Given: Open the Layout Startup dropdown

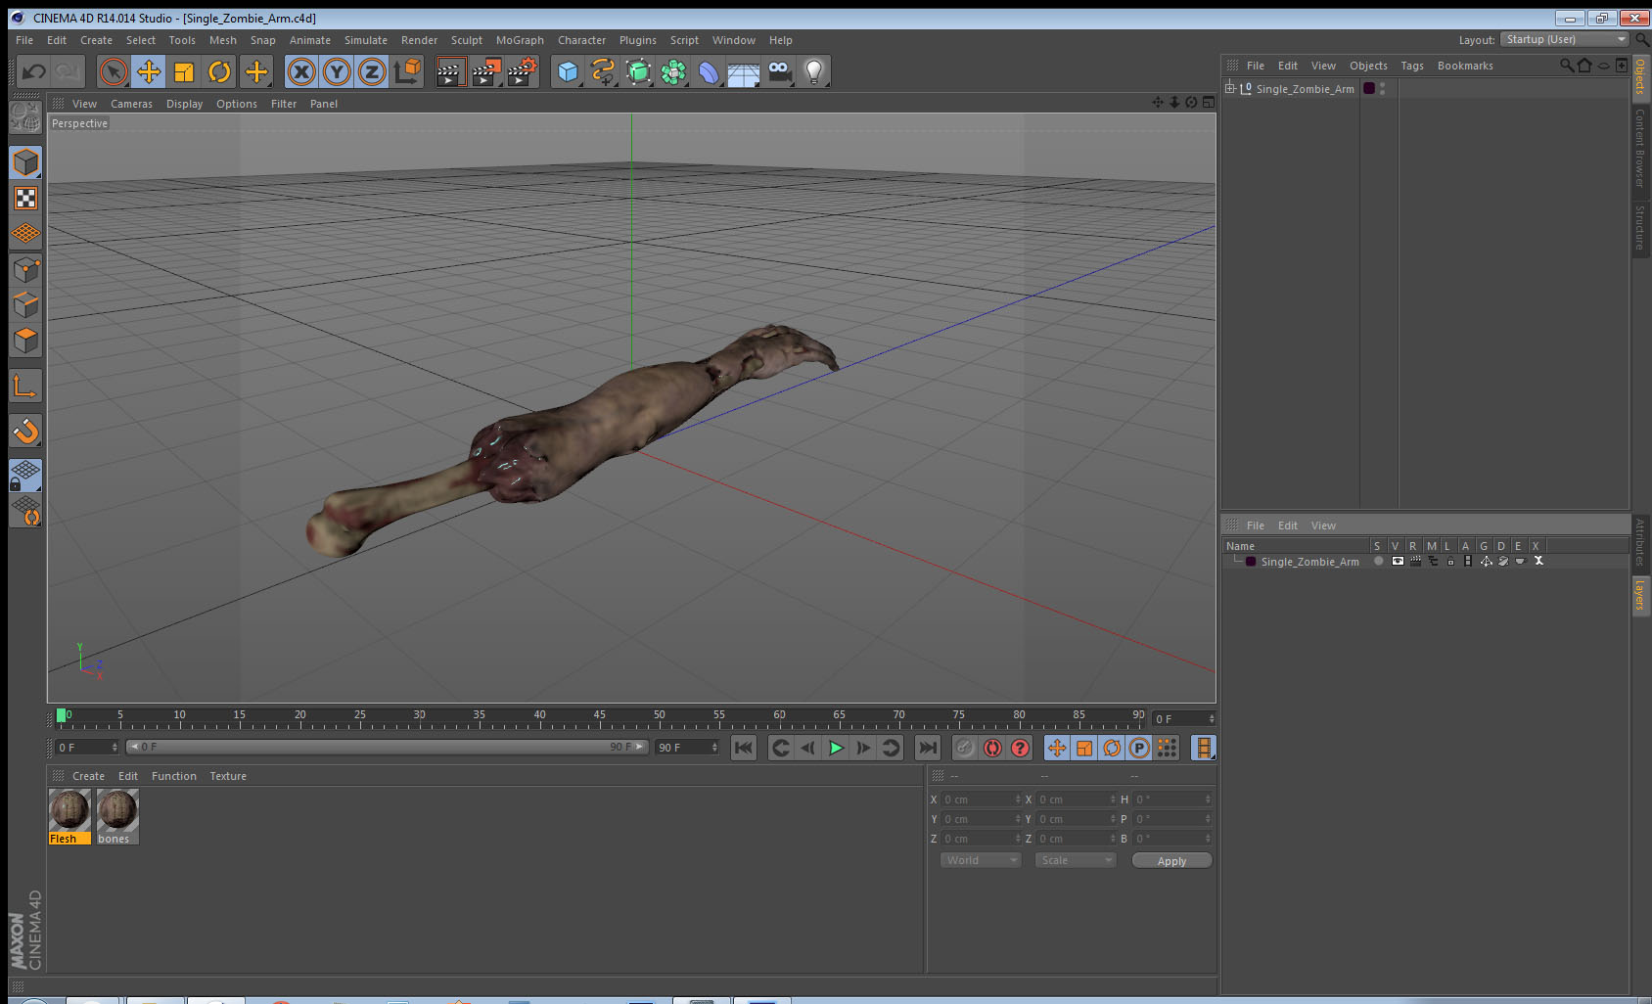Looking at the screenshot, I should pos(1565,39).
